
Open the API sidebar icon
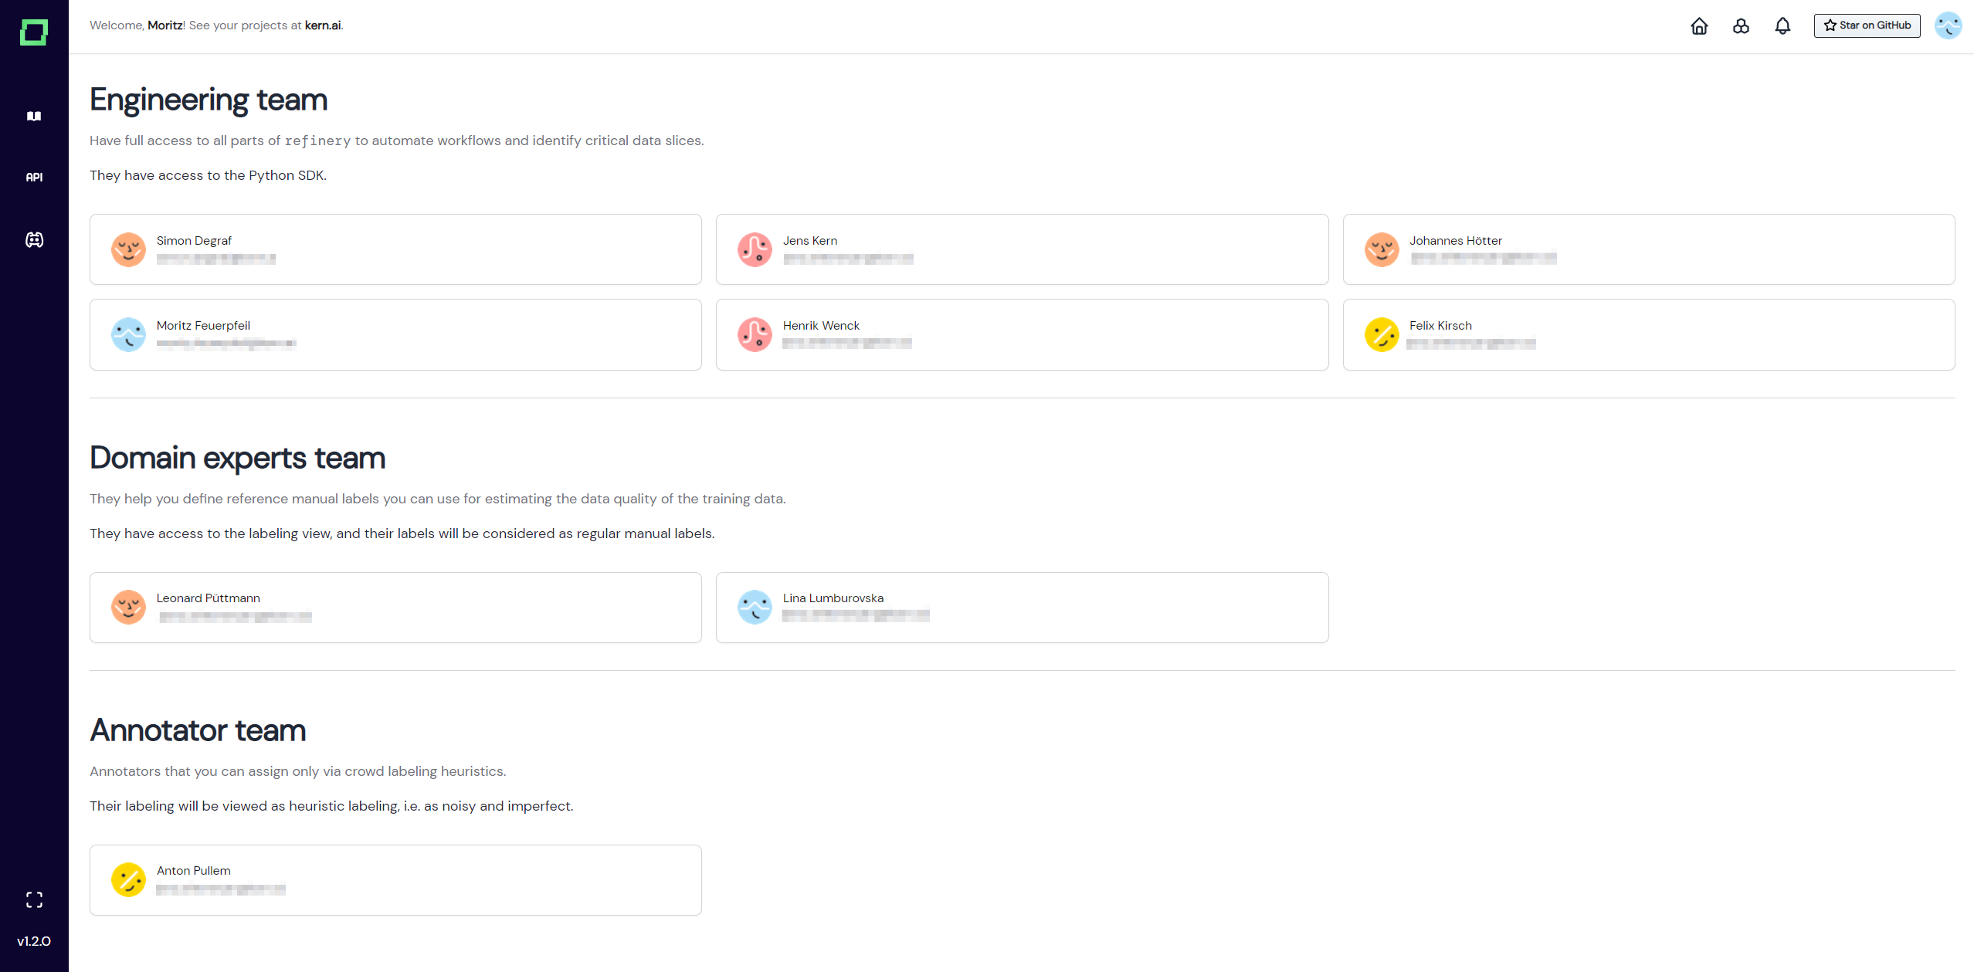click(34, 178)
